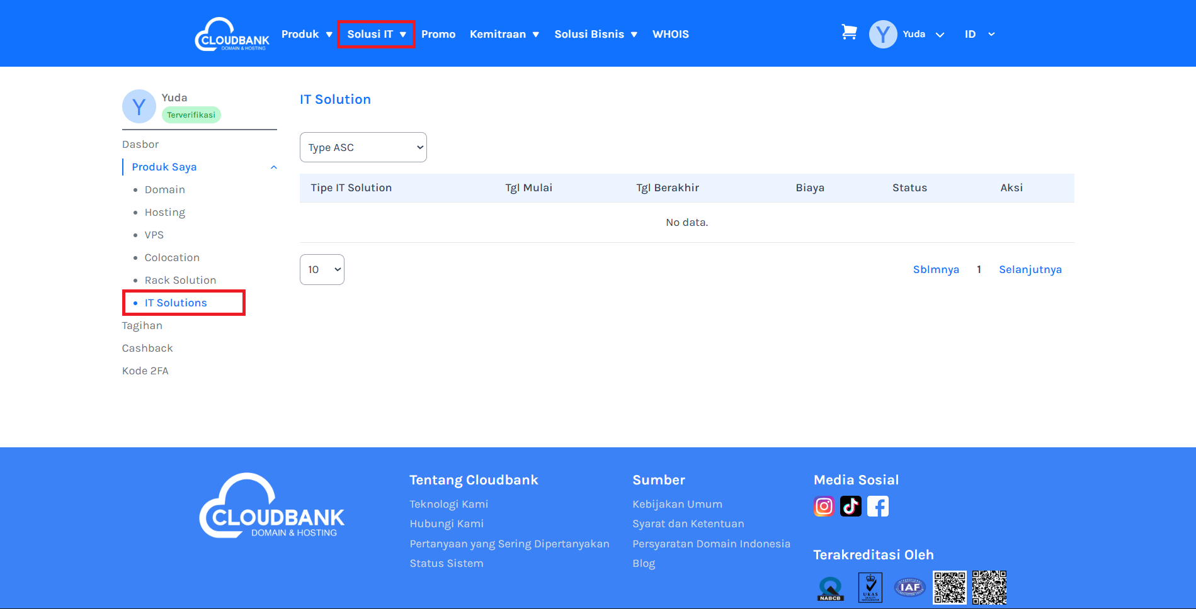Open Cloudbank's TikTok page icon

point(851,506)
